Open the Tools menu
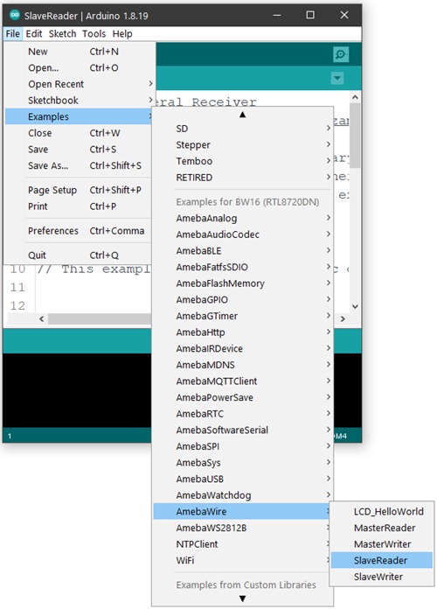The height and width of the screenshot is (609, 437). tap(94, 34)
